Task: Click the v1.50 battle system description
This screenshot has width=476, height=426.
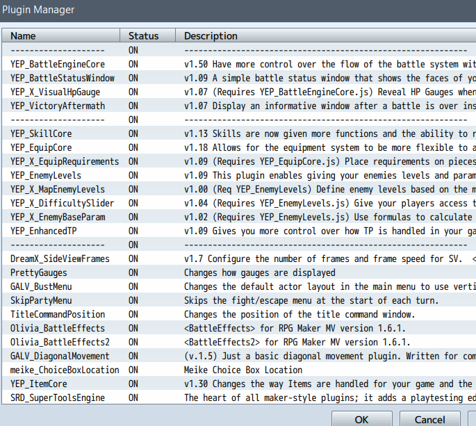Action: click(x=330, y=64)
